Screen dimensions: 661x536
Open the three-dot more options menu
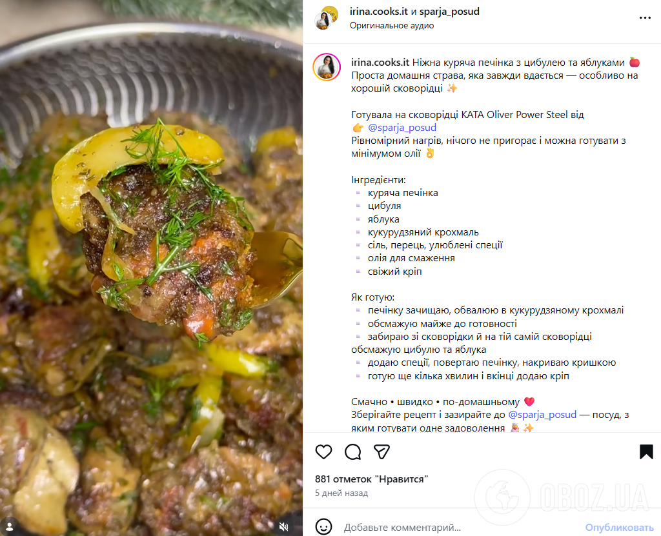click(x=645, y=18)
